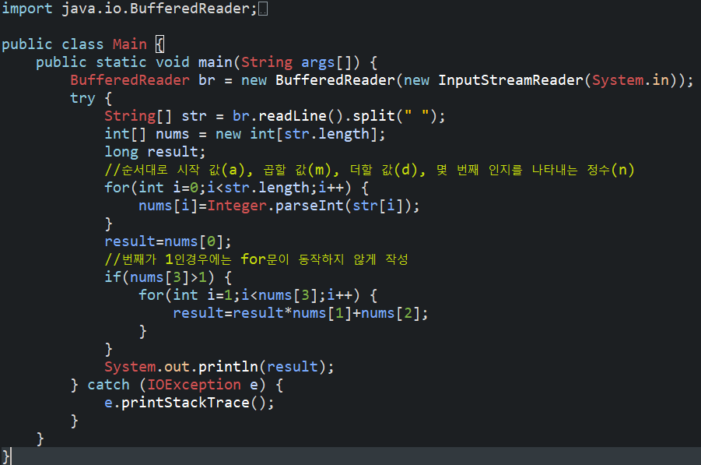The image size is (701, 465).
Task: Click 'InputStreamReader' in the constructor call
Action: click(x=511, y=80)
